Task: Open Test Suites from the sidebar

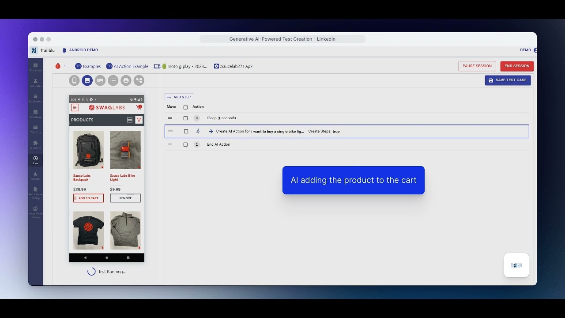Action: point(35,83)
